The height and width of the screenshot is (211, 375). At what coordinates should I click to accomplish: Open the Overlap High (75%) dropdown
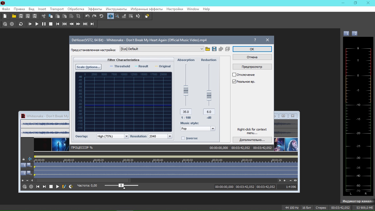126,136
